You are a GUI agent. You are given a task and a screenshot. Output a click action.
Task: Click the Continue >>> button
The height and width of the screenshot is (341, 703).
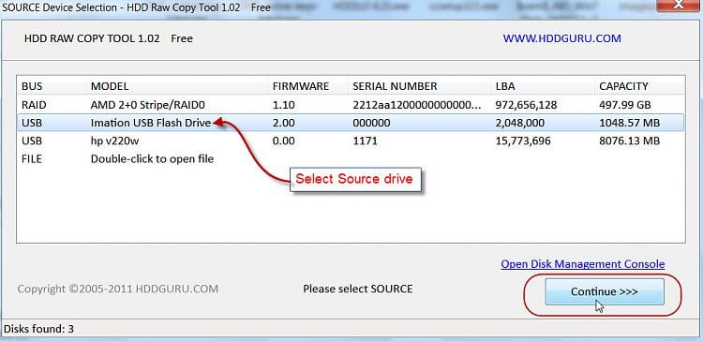605,291
